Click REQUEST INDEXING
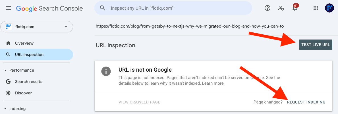 [x=306, y=102]
